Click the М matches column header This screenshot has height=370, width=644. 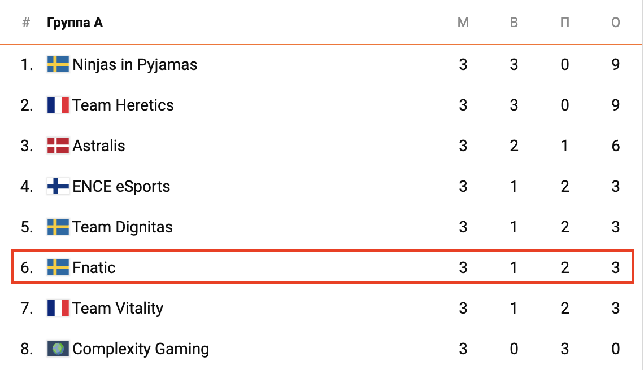click(x=463, y=23)
